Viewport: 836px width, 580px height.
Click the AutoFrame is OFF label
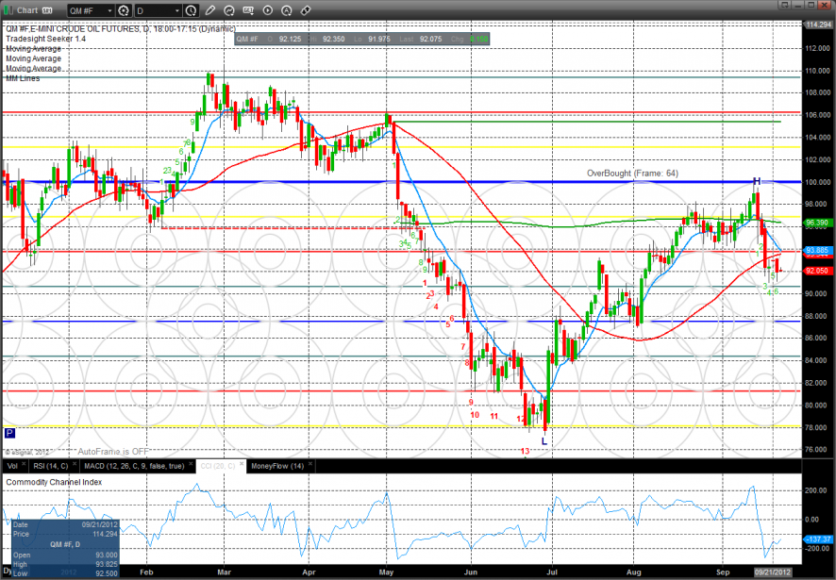[113, 452]
